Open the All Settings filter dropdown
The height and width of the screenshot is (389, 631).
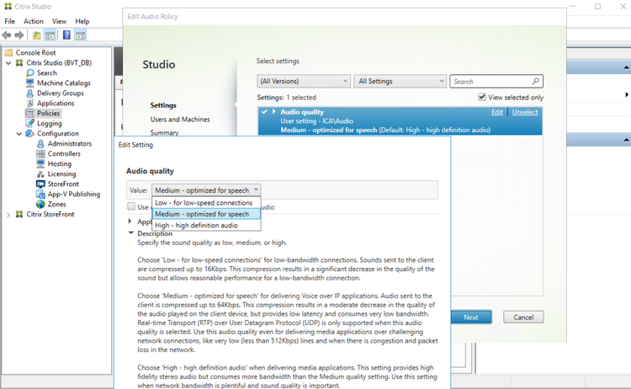(400, 81)
